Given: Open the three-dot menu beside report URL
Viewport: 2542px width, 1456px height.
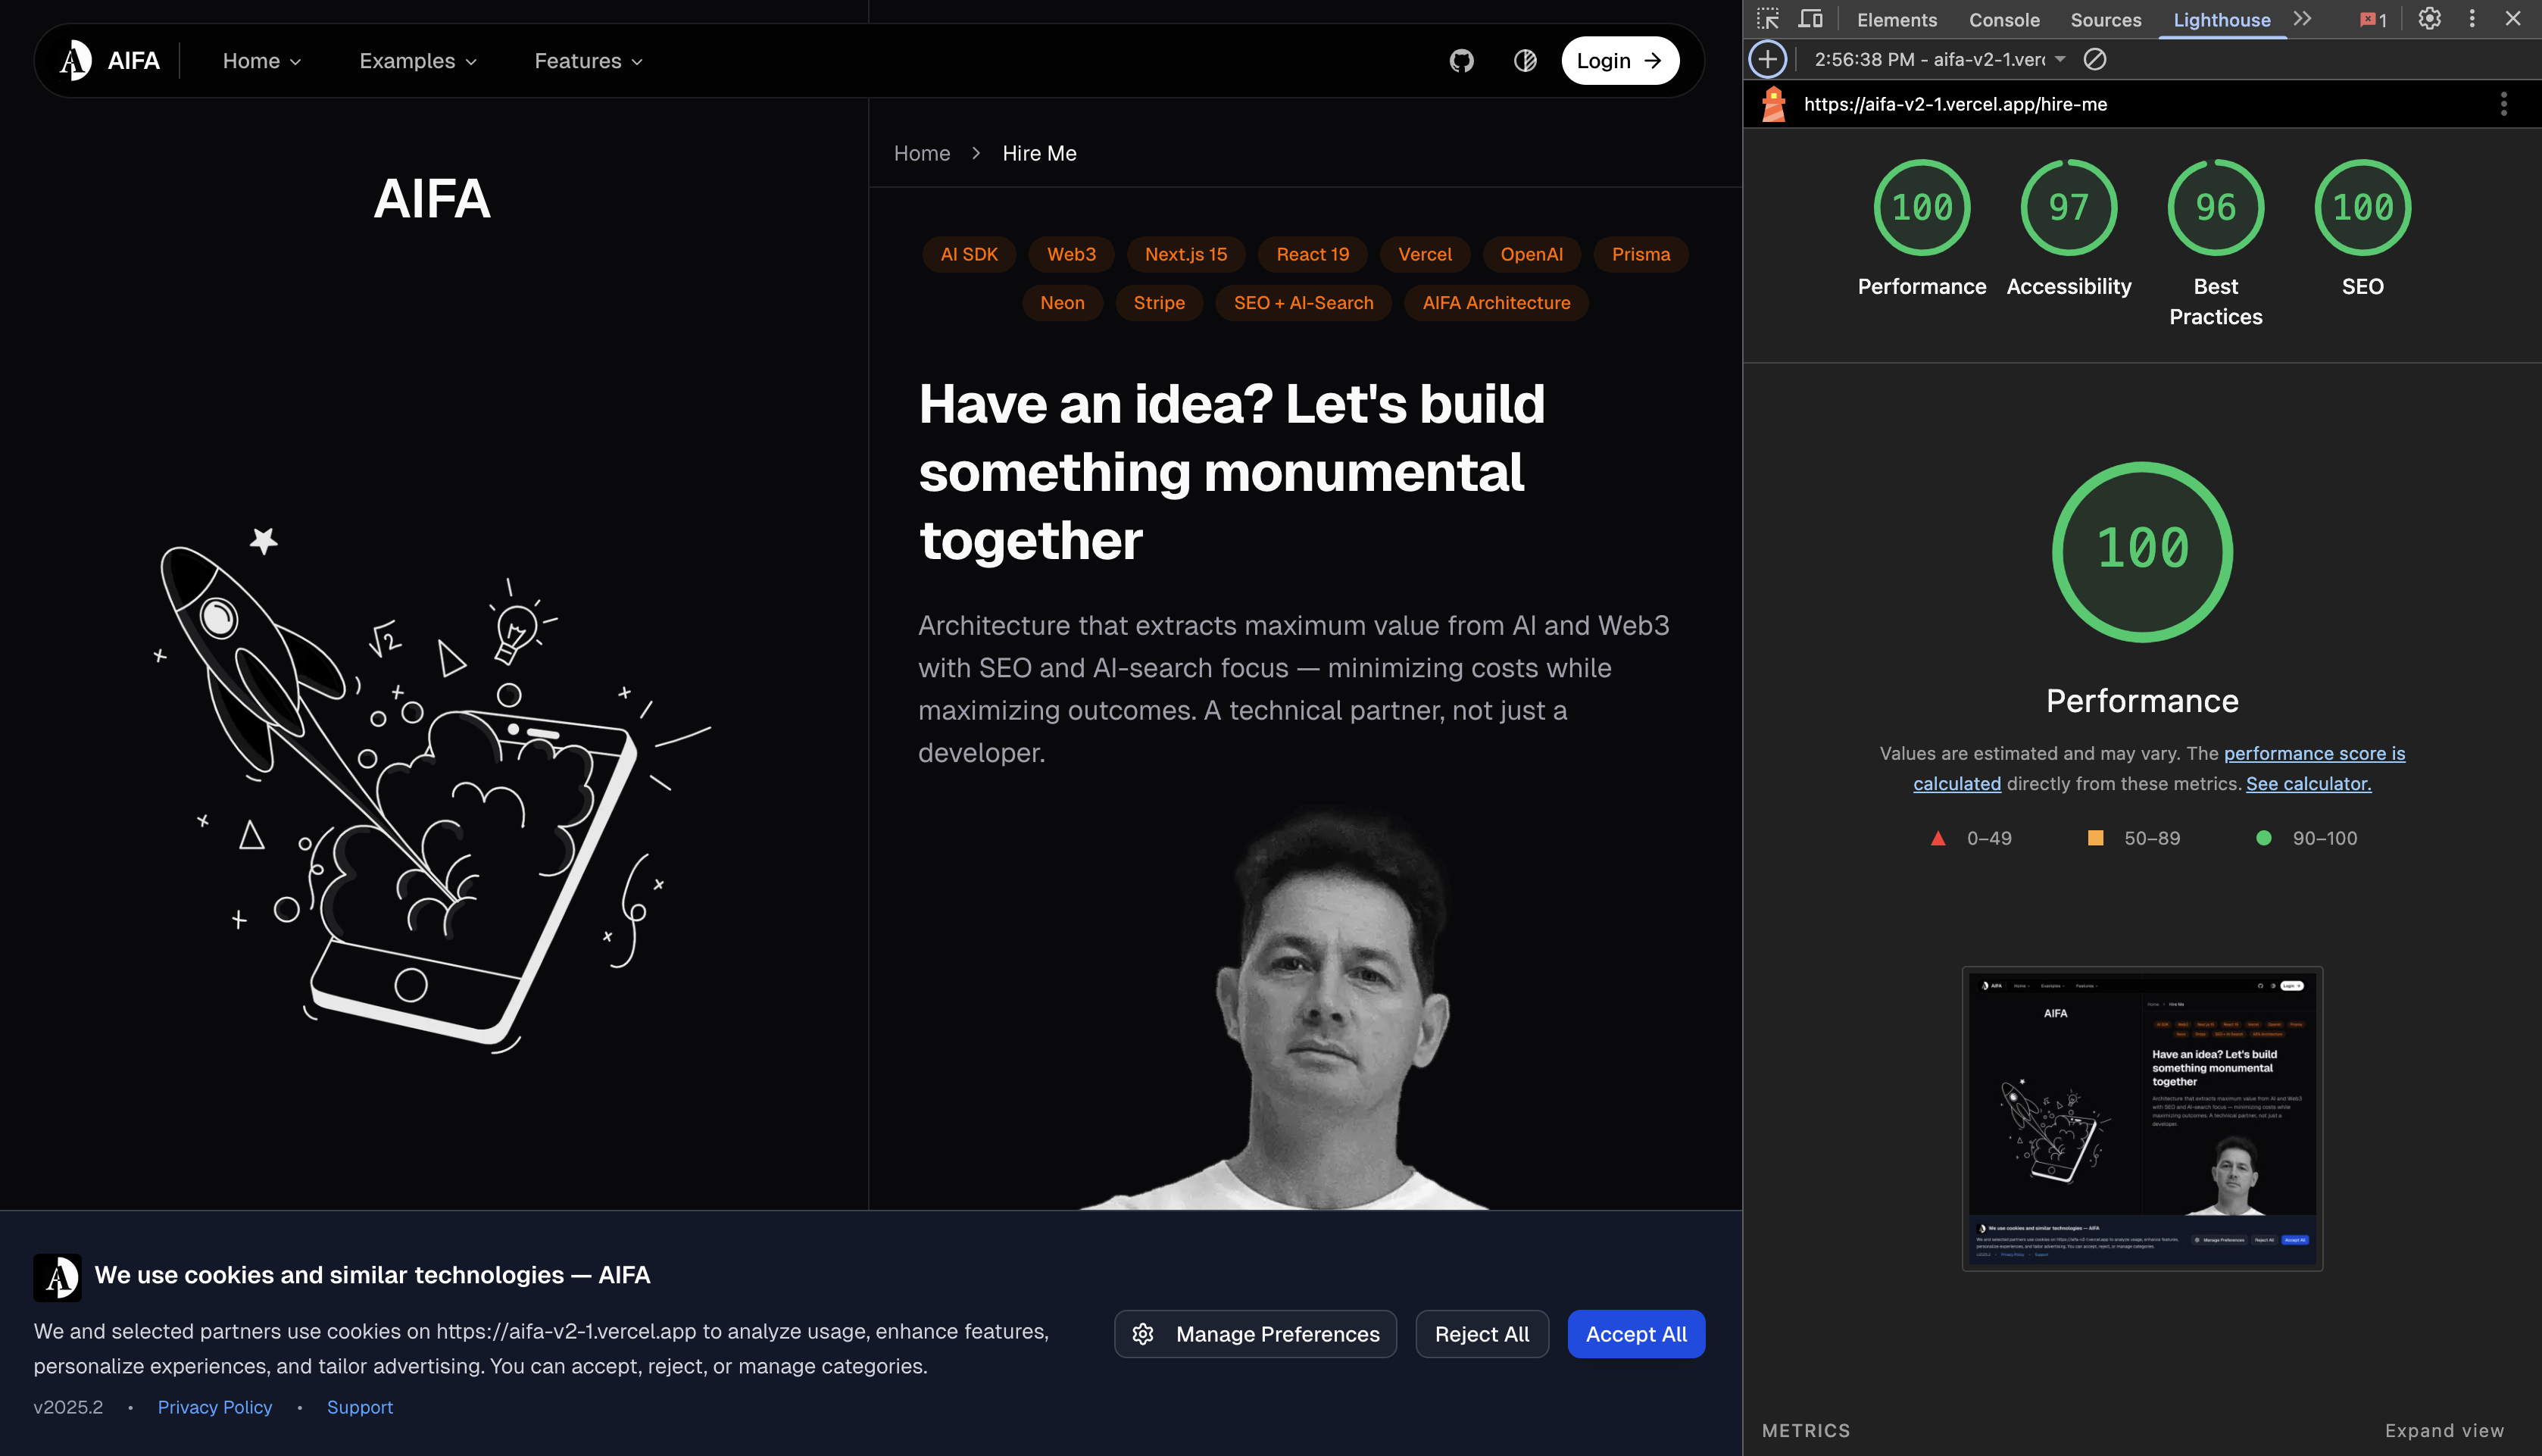Looking at the screenshot, I should 2503,104.
